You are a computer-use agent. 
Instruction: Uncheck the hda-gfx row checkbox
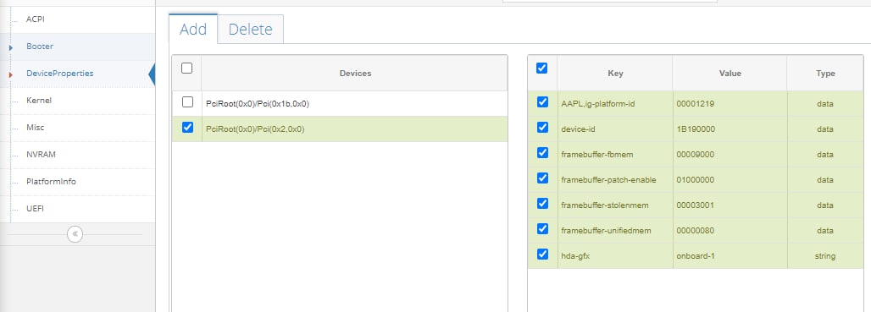click(543, 255)
